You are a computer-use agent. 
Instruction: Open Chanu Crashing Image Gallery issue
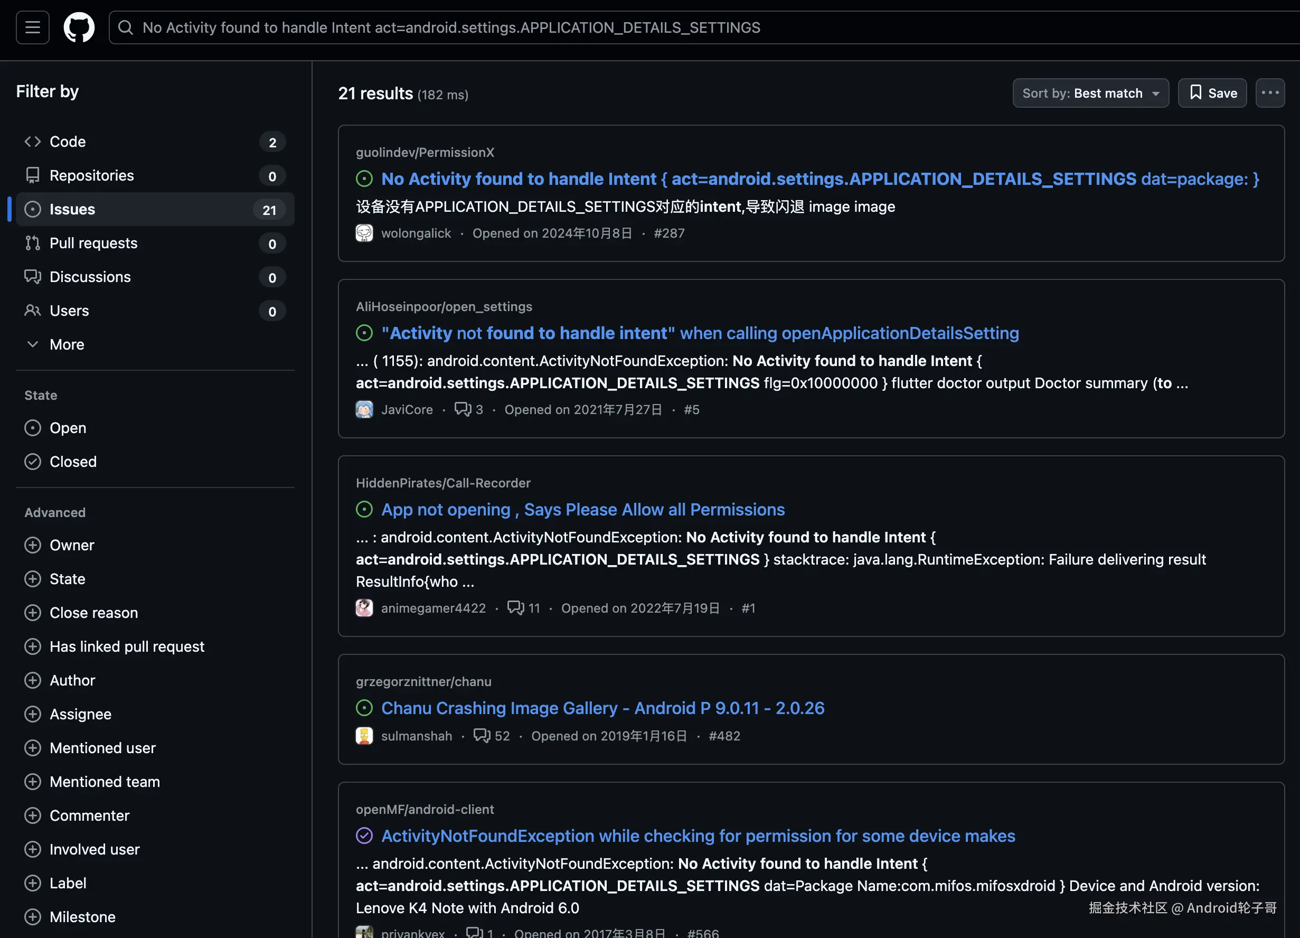click(602, 708)
